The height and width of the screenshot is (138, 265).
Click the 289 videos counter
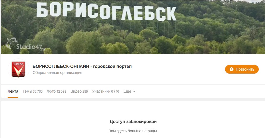(85, 92)
